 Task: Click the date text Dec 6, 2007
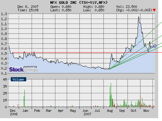point(28,7)
